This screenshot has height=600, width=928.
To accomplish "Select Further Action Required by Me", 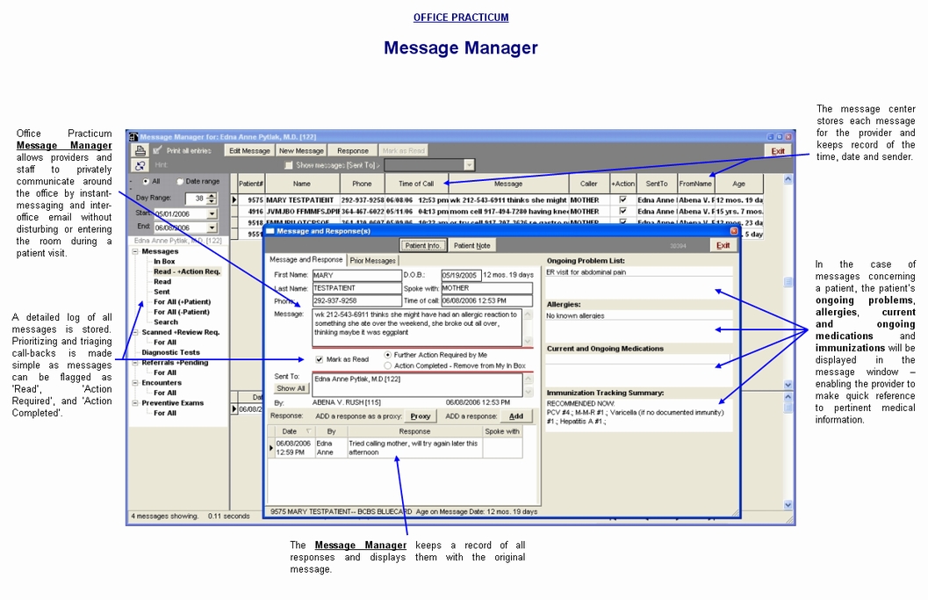I will (x=388, y=355).
